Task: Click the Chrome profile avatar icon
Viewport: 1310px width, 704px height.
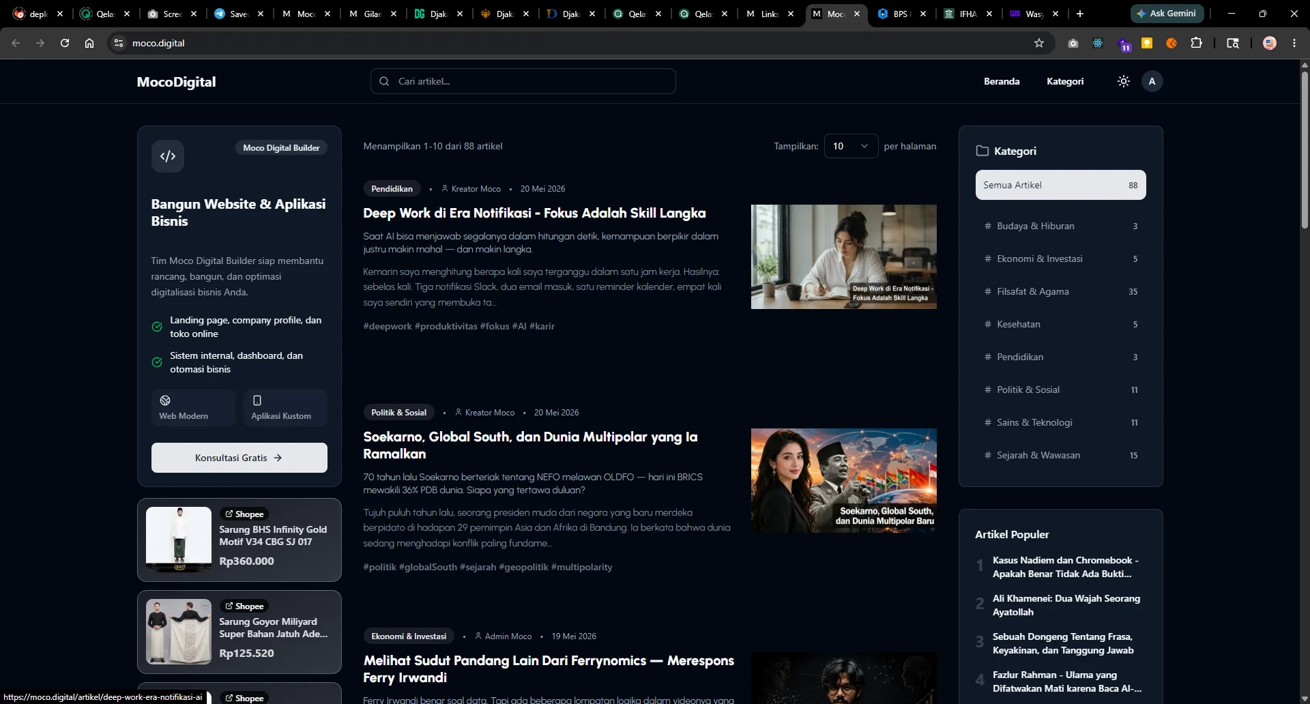Action: pyautogui.click(x=1270, y=43)
